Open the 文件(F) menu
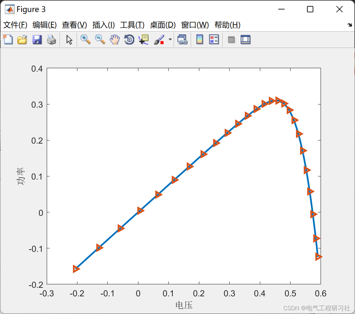 [15, 25]
